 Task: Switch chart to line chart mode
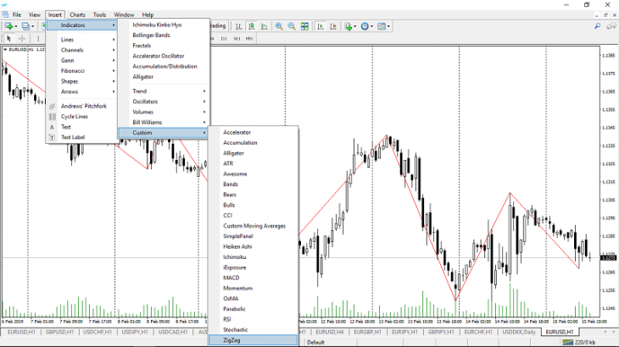tap(265, 27)
